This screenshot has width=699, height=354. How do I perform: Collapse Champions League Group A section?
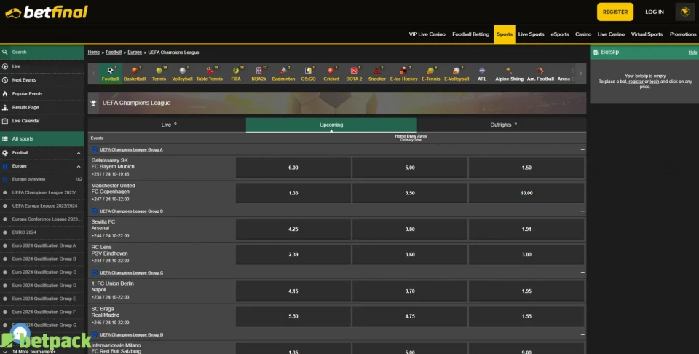(582, 149)
